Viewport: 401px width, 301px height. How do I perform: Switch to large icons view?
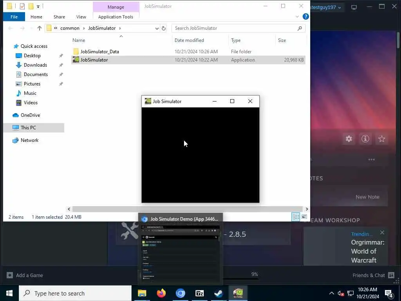[304, 217]
